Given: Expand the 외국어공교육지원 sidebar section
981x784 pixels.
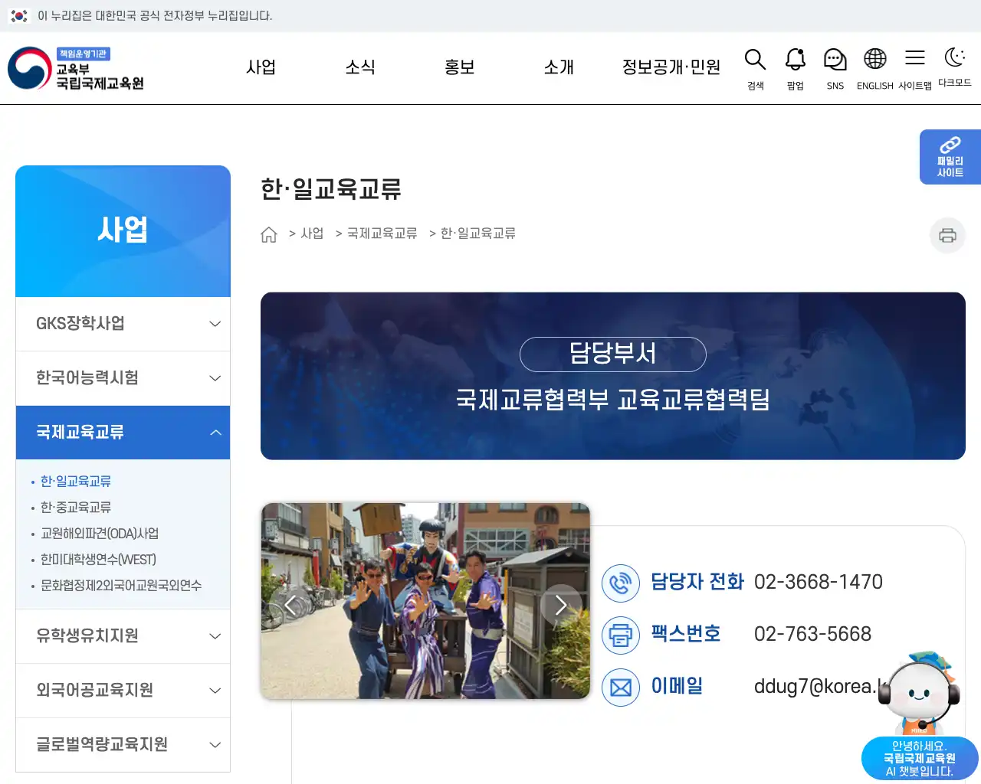Looking at the screenshot, I should coord(123,691).
